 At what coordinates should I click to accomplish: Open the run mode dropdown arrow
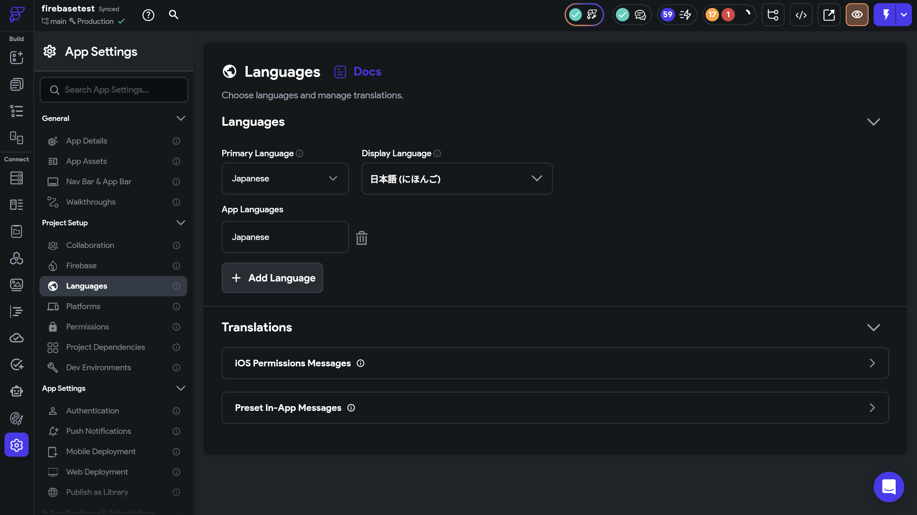[904, 15]
